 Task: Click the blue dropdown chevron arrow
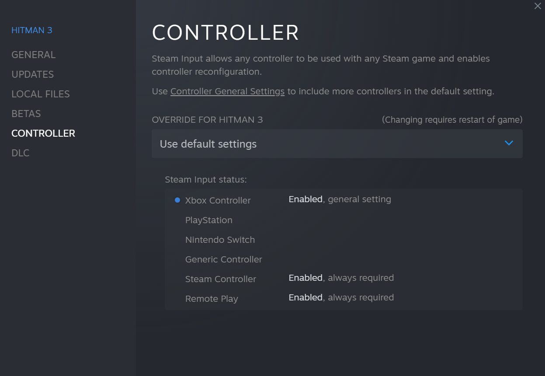coord(509,143)
